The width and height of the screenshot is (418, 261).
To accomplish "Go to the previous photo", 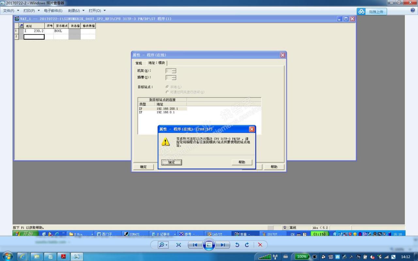I will (x=195, y=245).
